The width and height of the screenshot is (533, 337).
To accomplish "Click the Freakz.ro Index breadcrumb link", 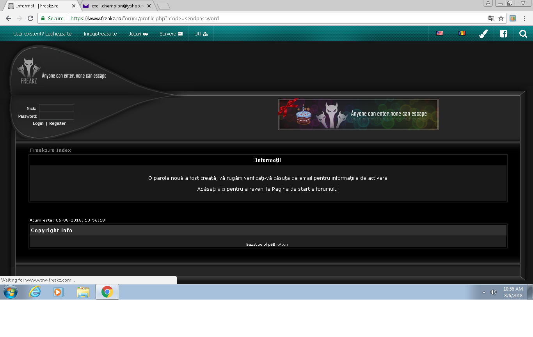I will pos(50,150).
